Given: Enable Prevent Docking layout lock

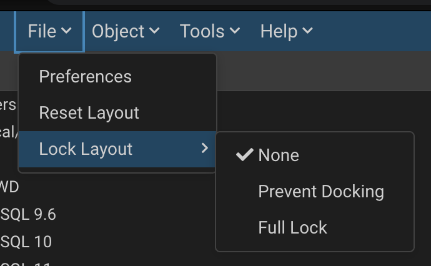Looking at the screenshot, I should point(320,192).
